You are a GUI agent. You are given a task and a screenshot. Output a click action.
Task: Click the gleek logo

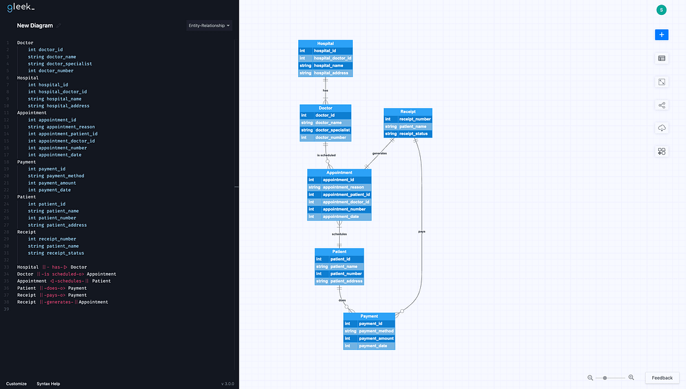(x=20, y=7)
